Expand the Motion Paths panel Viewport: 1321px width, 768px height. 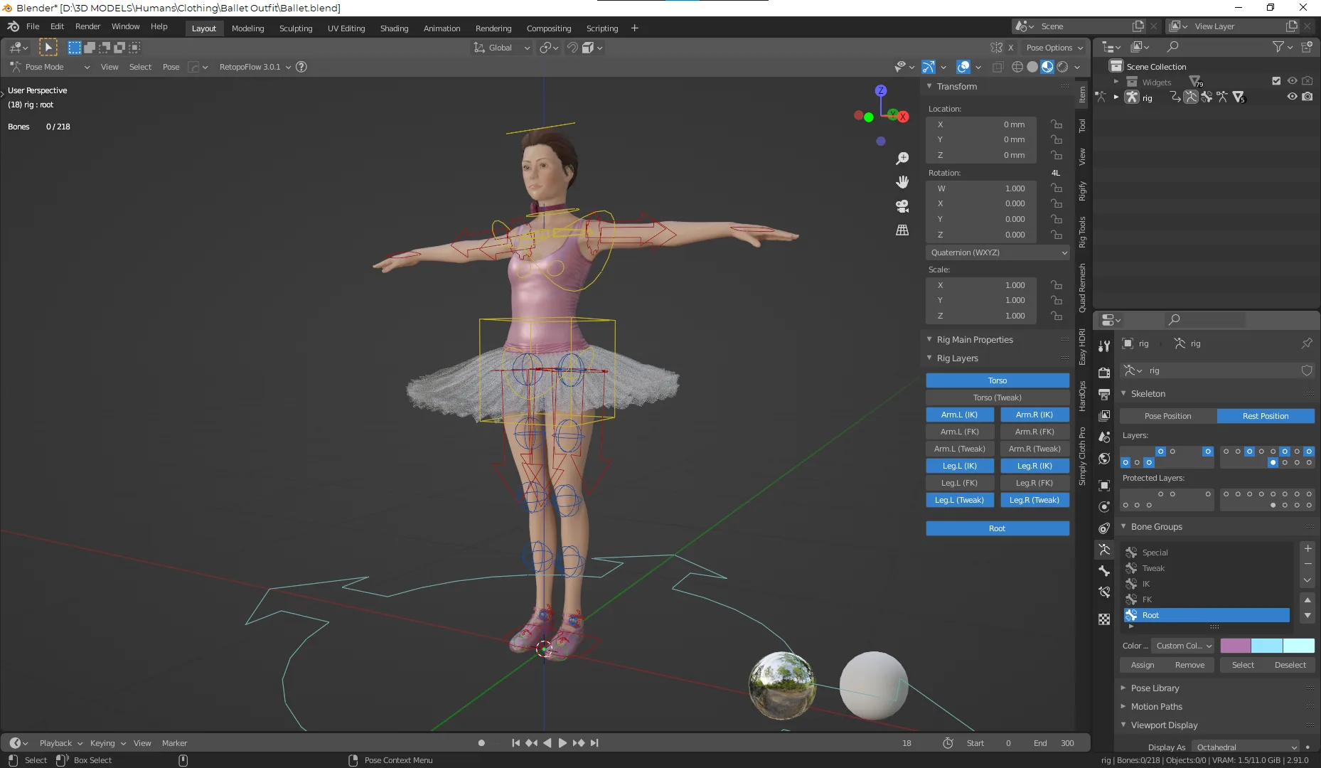click(x=1123, y=706)
